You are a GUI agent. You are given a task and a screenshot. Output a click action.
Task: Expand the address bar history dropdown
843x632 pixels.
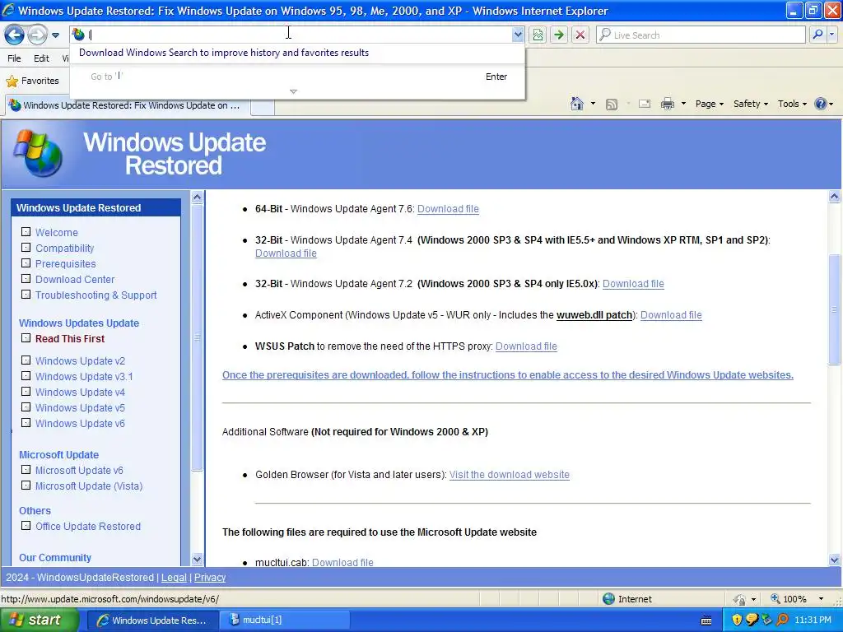517,35
